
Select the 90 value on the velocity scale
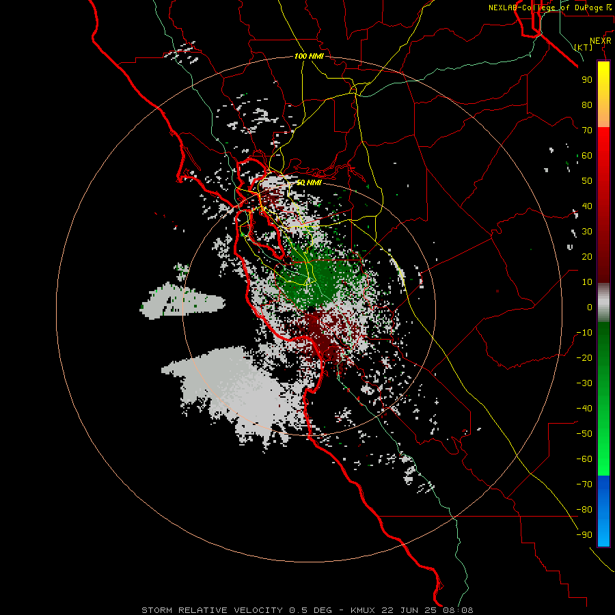click(587, 80)
